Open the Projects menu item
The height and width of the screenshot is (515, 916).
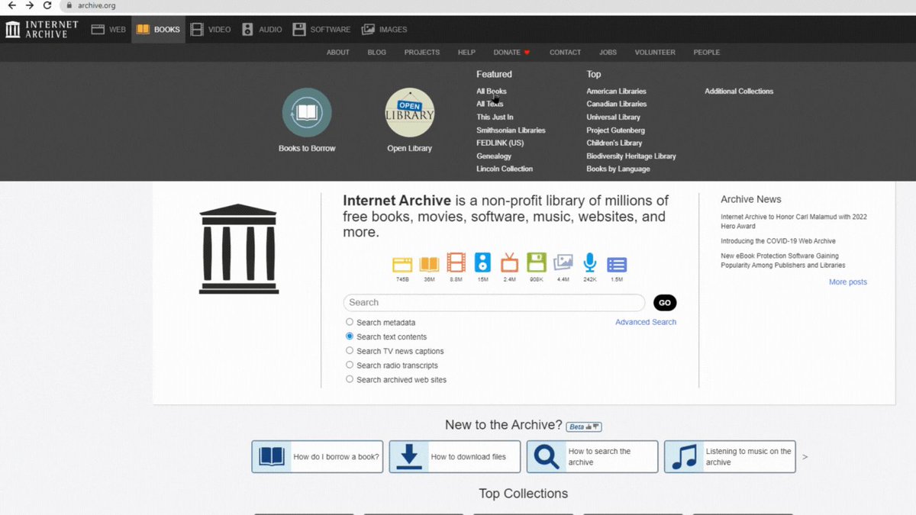[x=422, y=53]
